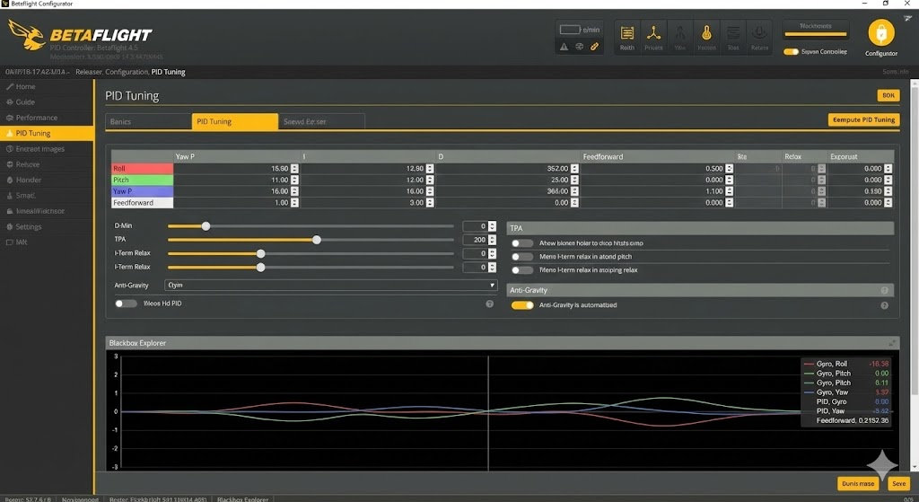Click the pin icon at top-right corner
Screen dimensions: 919x502
(x=908, y=18)
